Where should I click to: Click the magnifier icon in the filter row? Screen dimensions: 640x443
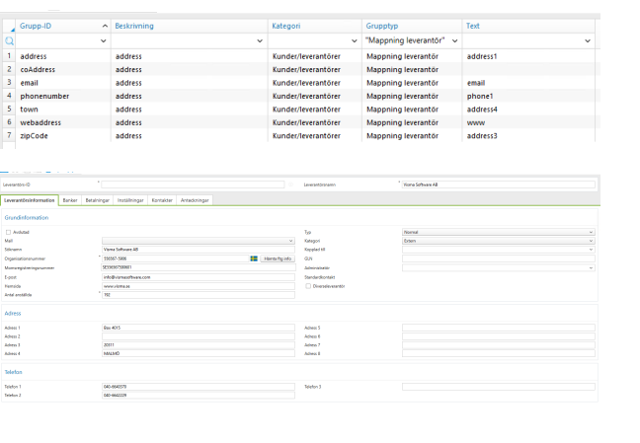click(x=9, y=41)
